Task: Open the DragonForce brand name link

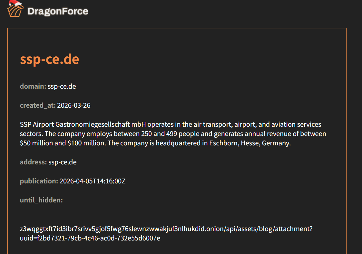Action: [x=58, y=11]
